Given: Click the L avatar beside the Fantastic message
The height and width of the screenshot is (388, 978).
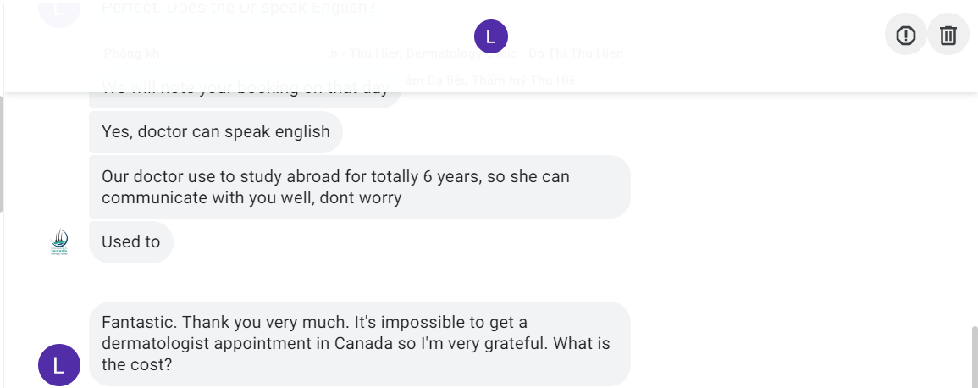Looking at the screenshot, I should pos(59,365).
